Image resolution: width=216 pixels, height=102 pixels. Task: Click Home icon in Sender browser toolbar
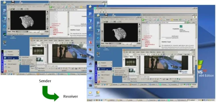point(70,7)
